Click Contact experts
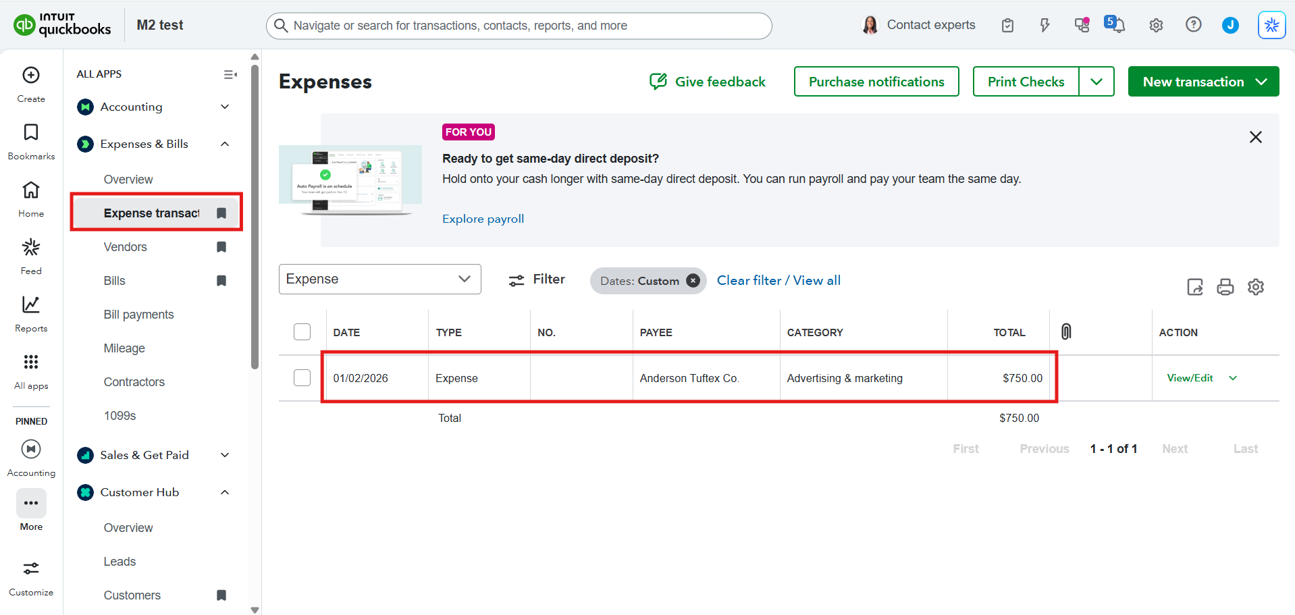 919,25
